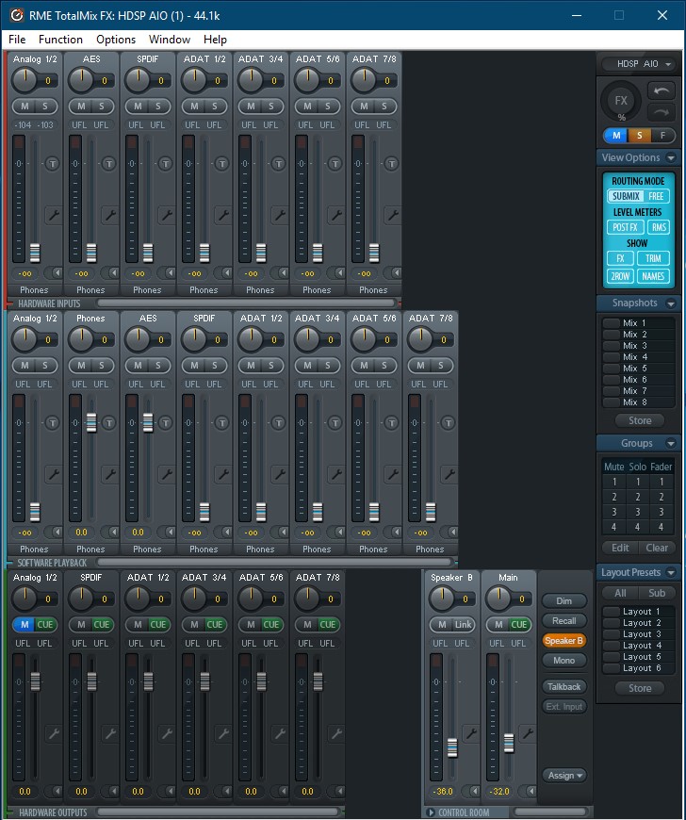The width and height of the screenshot is (686, 820).
Task: Open wrench settings on hardware output SPDIF
Action: coord(109,733)
